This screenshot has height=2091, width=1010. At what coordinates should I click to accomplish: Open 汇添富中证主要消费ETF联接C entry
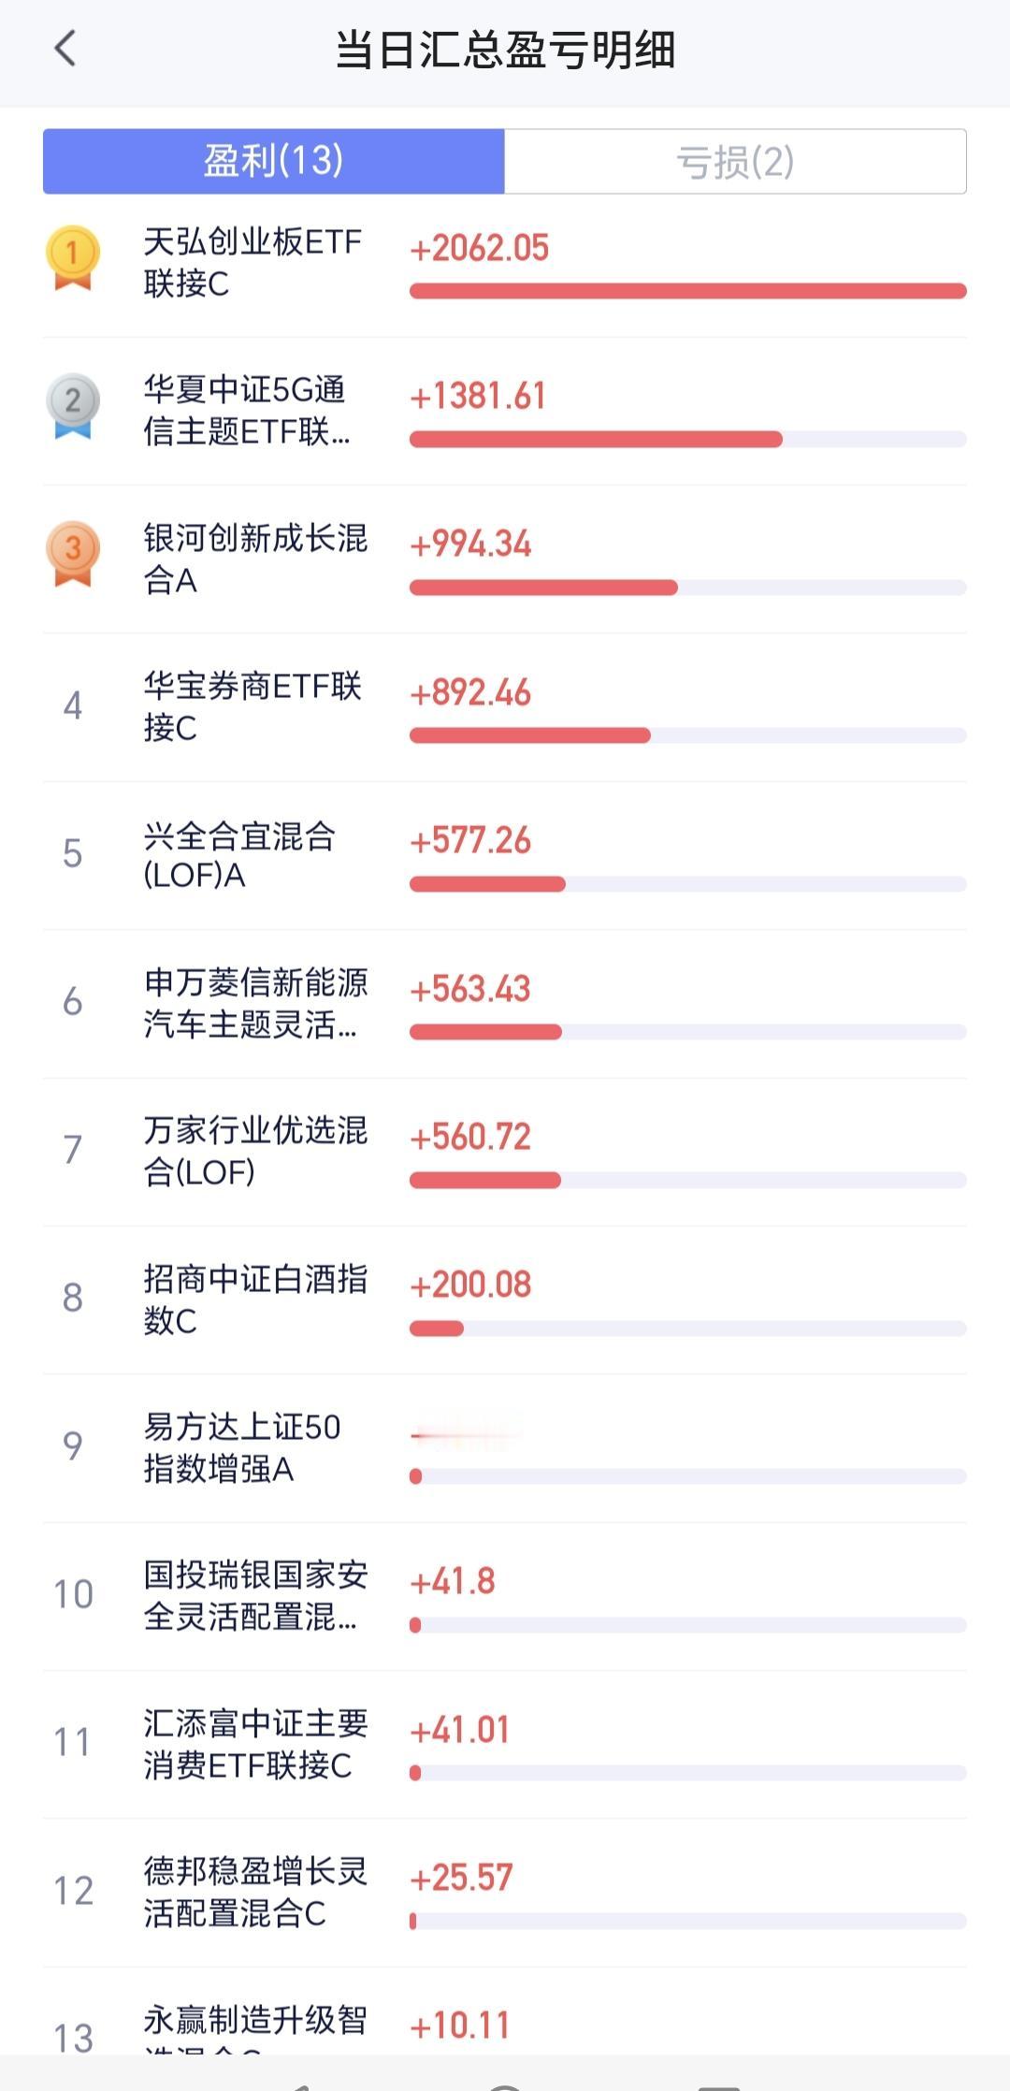pyautogui.click(x=254, y=1743)
